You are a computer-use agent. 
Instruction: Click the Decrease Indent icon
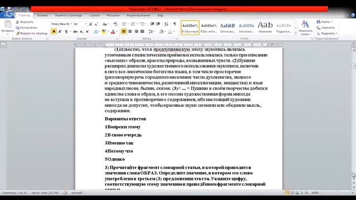click(152, 24)
